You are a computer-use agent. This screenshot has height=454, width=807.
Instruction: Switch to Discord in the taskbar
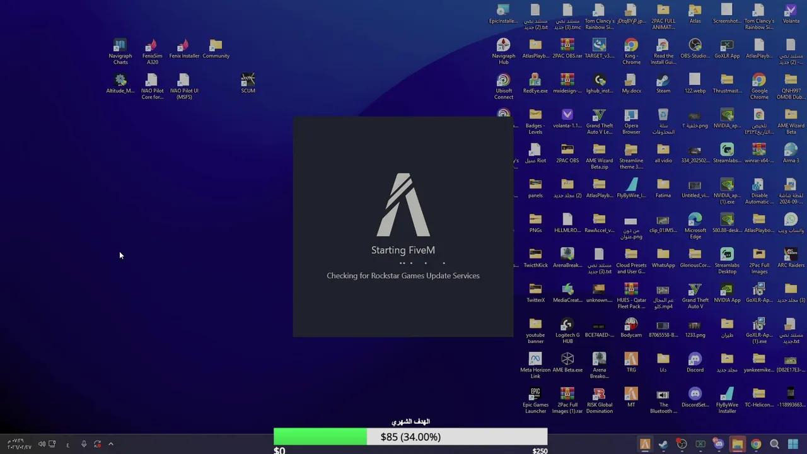click(x=718, y=445)
